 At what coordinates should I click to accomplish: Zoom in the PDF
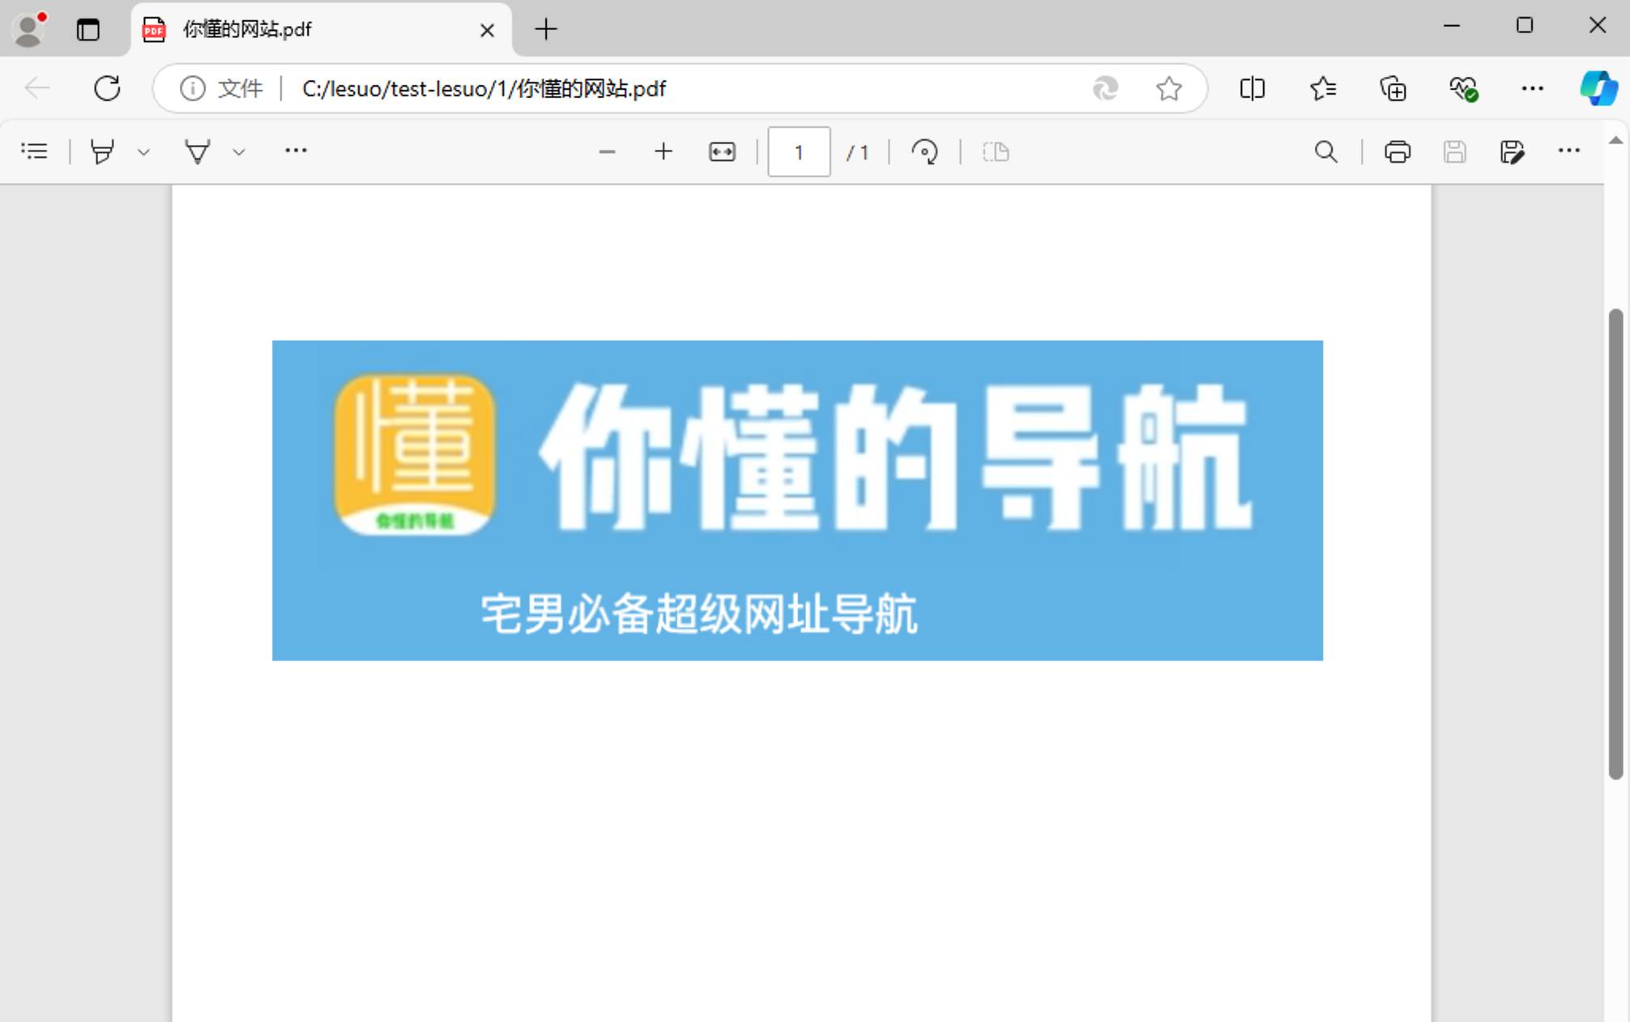tap(664, 151)
